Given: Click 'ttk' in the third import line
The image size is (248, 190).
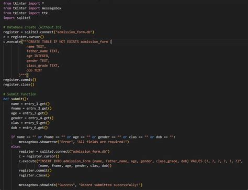Looking at the screenshot, I should click(x=45, y=13).
